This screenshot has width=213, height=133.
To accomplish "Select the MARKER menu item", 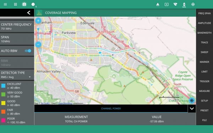I will [x=204, y=62].
